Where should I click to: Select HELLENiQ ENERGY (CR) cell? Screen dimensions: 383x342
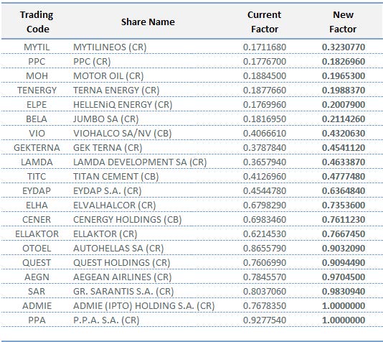123,105
